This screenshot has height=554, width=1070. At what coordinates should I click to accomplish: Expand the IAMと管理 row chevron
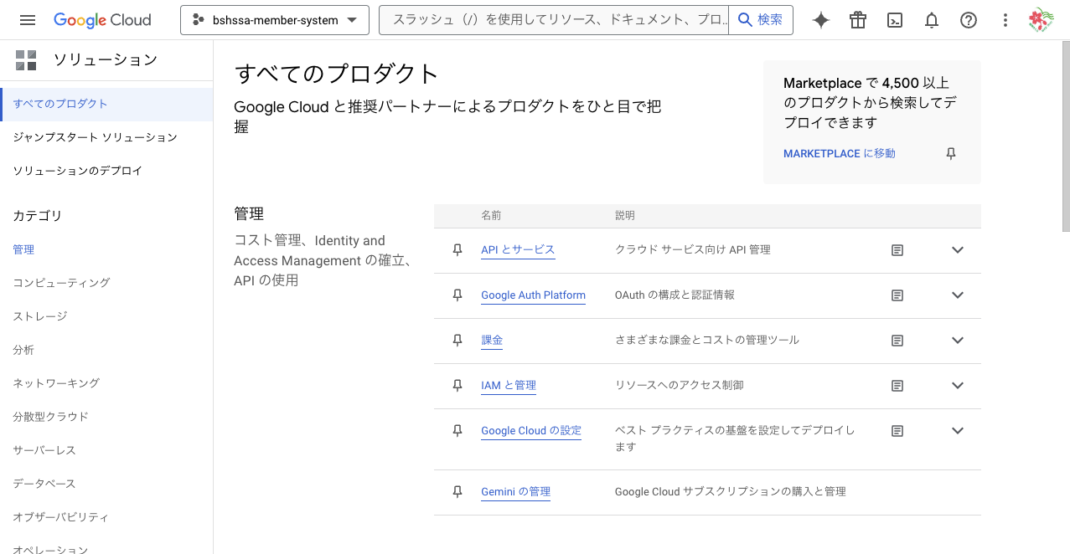point(958,386)
